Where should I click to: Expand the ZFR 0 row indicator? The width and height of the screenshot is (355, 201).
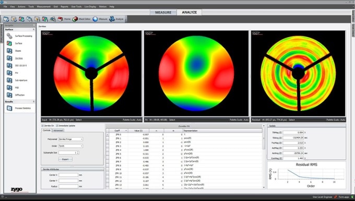[108, 135]
